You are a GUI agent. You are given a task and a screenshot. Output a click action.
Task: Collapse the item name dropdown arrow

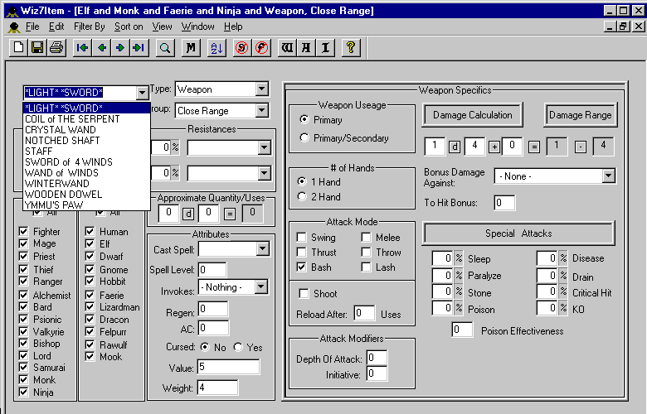[x=142, y=93]
